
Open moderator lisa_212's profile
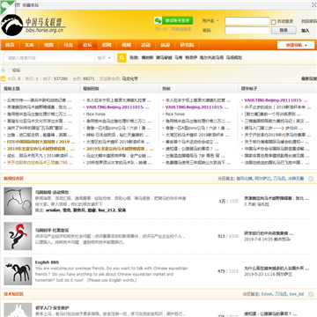point(107,210)
